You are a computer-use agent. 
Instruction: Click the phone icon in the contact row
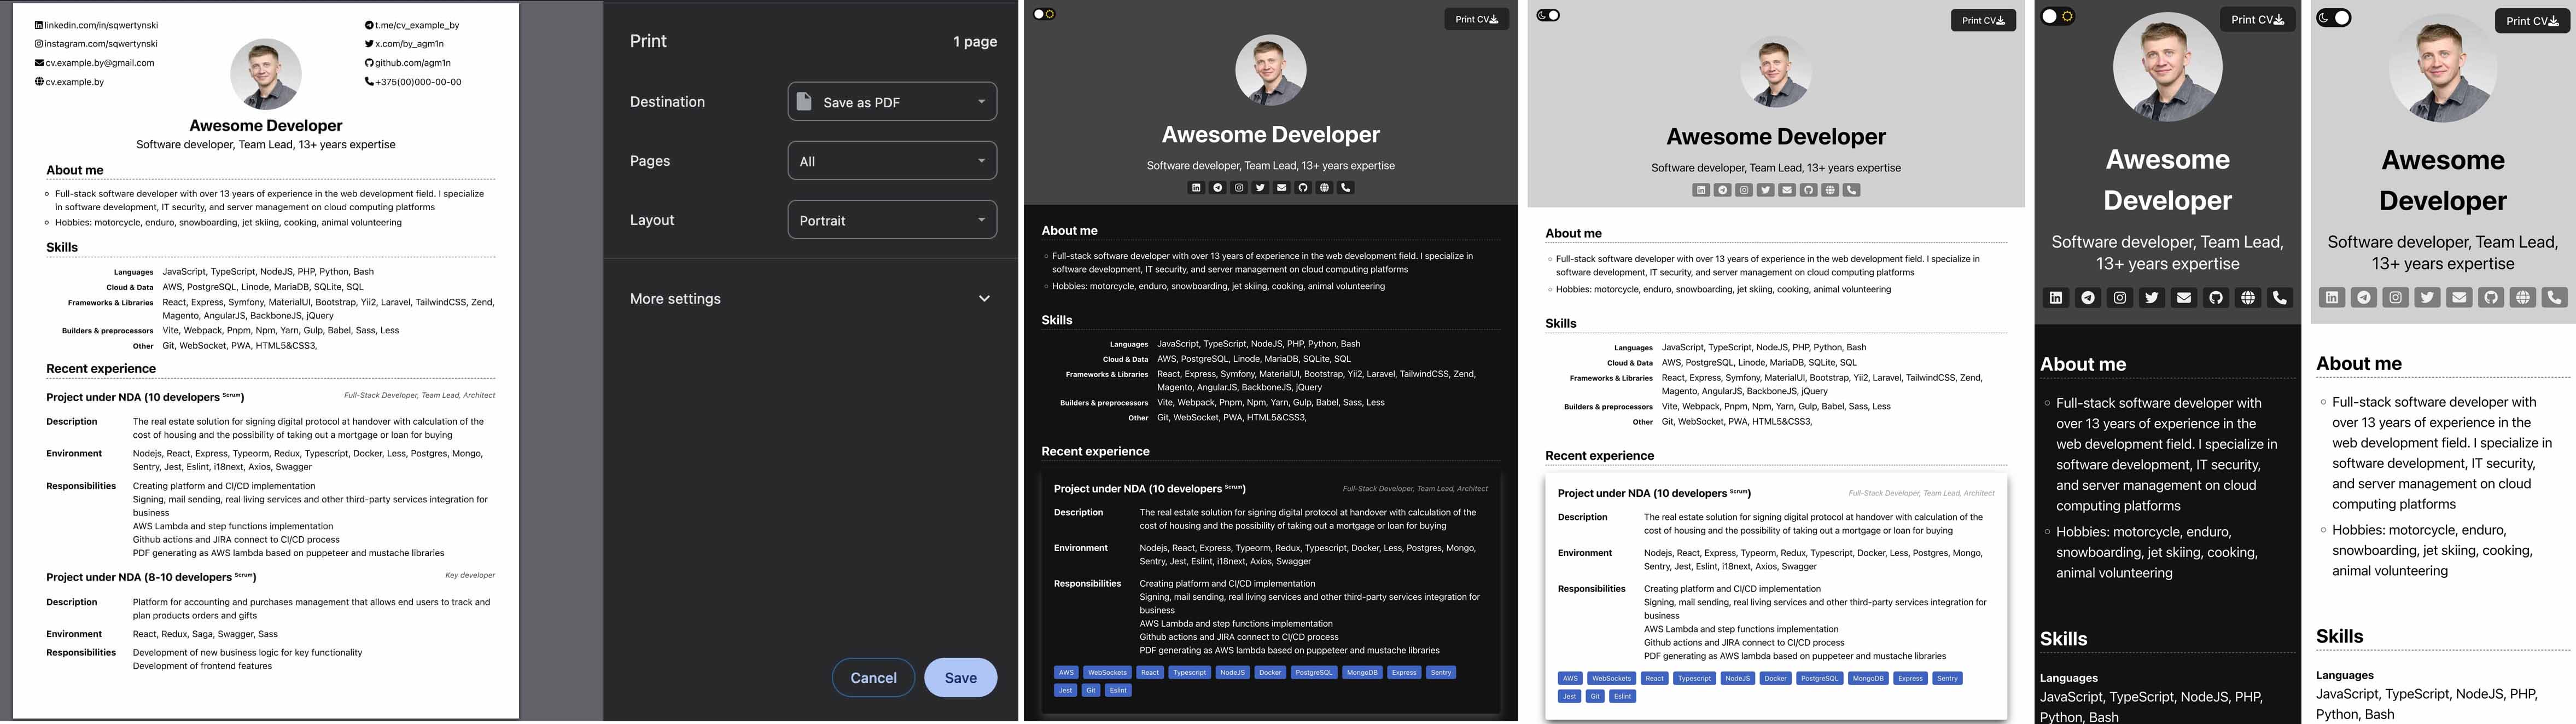tap(1345, 187)
